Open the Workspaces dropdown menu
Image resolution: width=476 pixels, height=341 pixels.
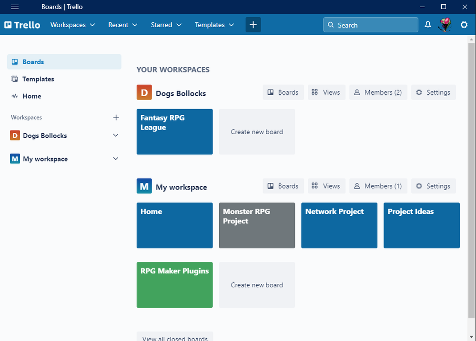pos(72,25)
